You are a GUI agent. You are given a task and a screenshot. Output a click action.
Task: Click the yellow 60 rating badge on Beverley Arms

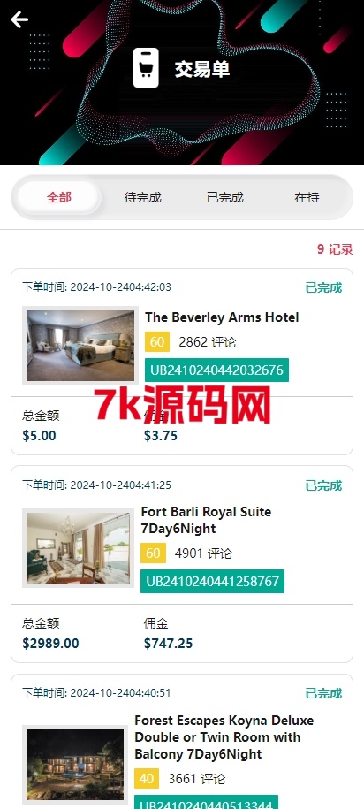point(157,342)
